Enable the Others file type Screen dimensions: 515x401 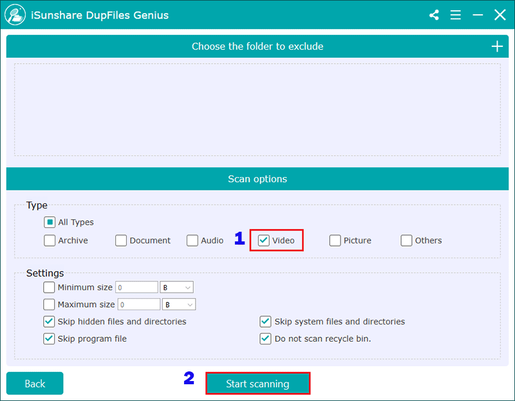(406, 240)
